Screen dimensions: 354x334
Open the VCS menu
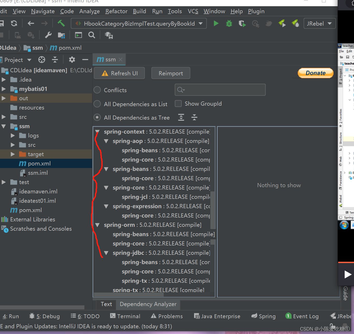(193, 11)
